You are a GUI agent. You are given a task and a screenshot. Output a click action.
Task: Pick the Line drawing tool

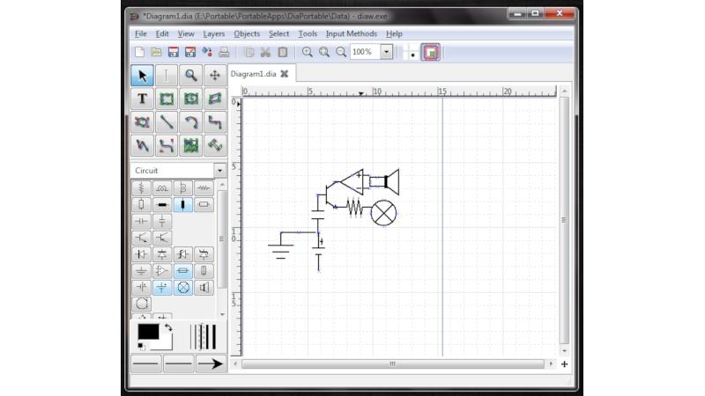(x=167, y=122)
